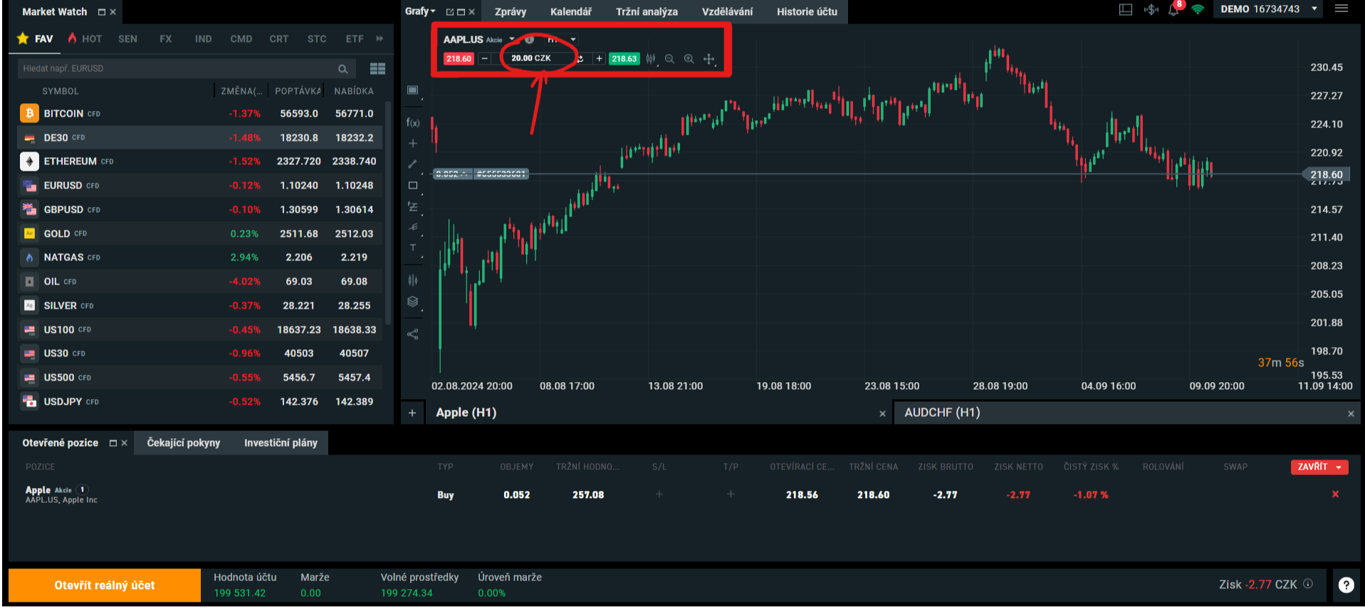Viewport: 1365px width, 611px height.
Task: Increase trade volume with plus button
Action: [x=599, y=59]
